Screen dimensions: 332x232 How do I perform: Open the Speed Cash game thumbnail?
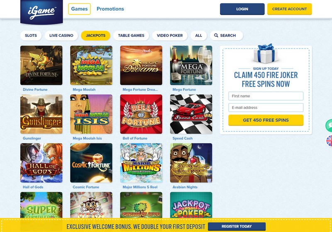[x=191, y=114]
